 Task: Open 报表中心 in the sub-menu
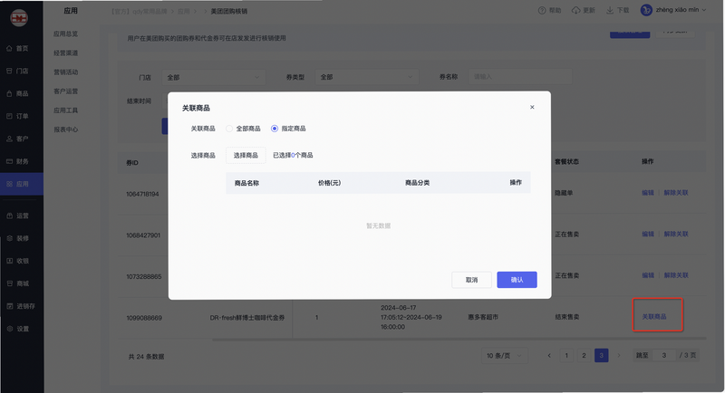(x=65, y=129)
